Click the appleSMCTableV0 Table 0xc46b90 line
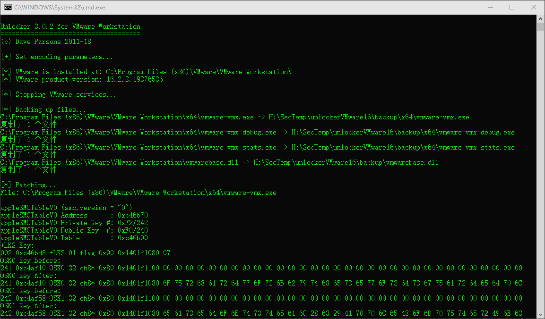This screenshot has width=545, height=319. (x=74, y=238)
